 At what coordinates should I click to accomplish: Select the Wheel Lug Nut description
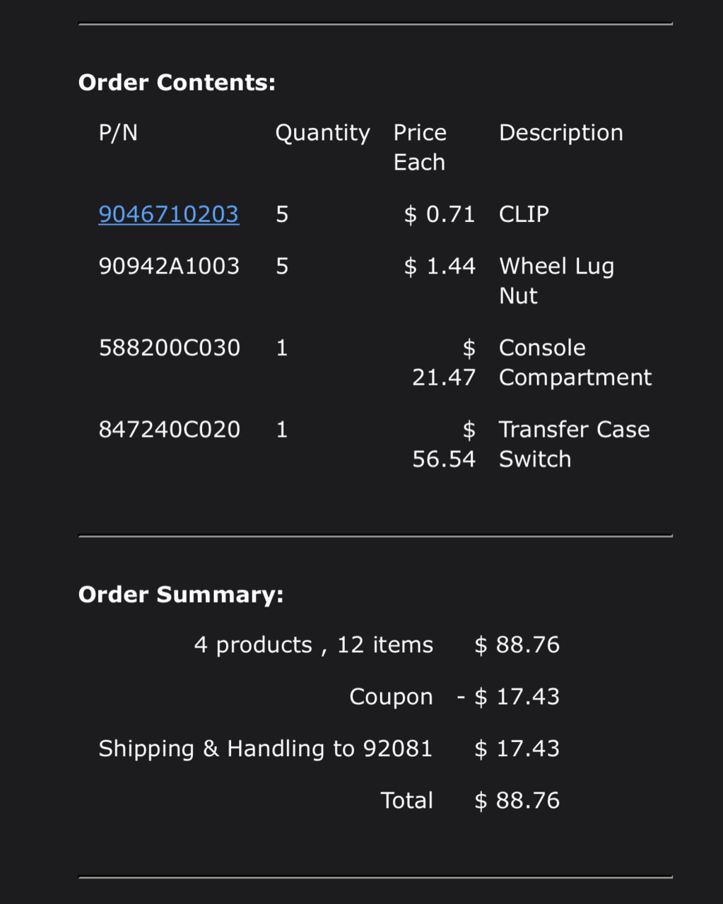click(x=556, y=281)
